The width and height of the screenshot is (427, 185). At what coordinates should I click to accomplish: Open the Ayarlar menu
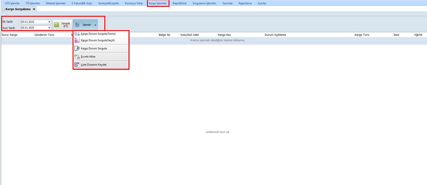(x=262, y=3)
